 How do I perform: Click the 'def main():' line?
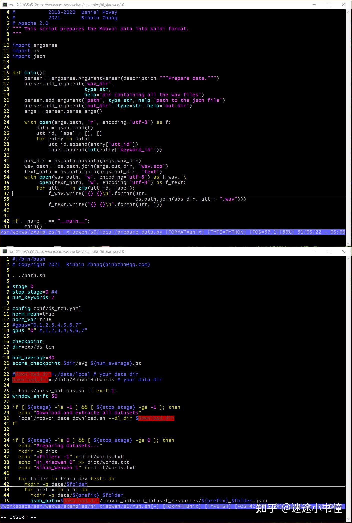tap(29, 73)
